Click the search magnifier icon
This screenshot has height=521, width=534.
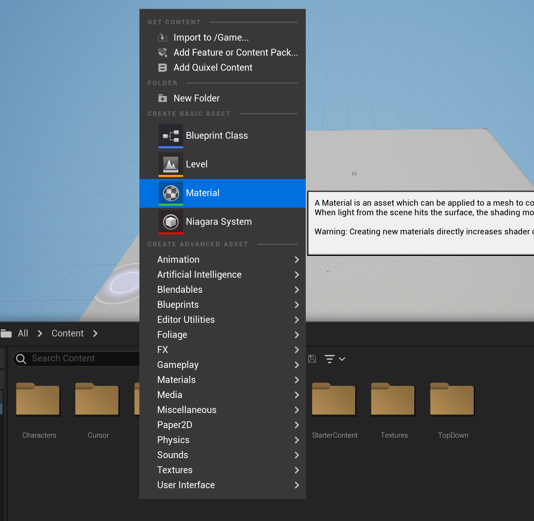tap(21, 359)
